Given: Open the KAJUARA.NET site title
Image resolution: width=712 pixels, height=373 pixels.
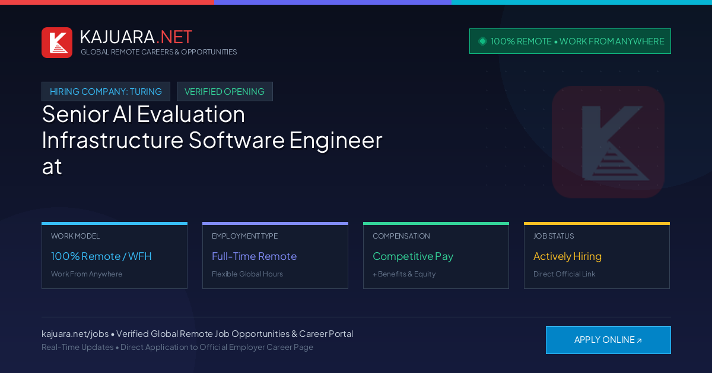Looking at the screenshot, I should [x=136, y=37].
